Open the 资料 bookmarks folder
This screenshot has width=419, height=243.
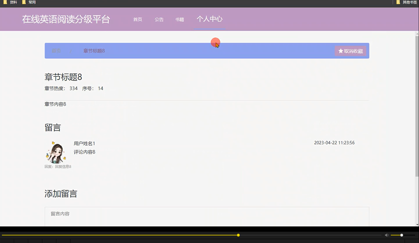[x=13, y=2]
